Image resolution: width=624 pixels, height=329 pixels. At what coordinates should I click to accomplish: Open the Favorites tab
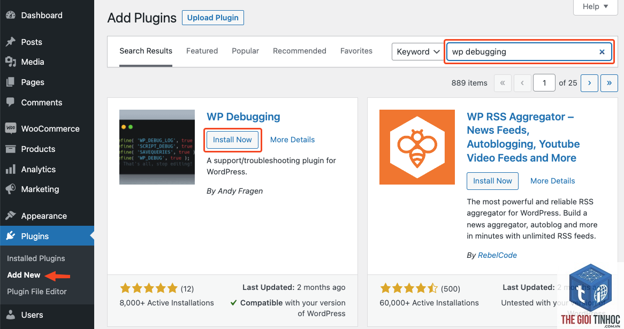coord(356,51)
